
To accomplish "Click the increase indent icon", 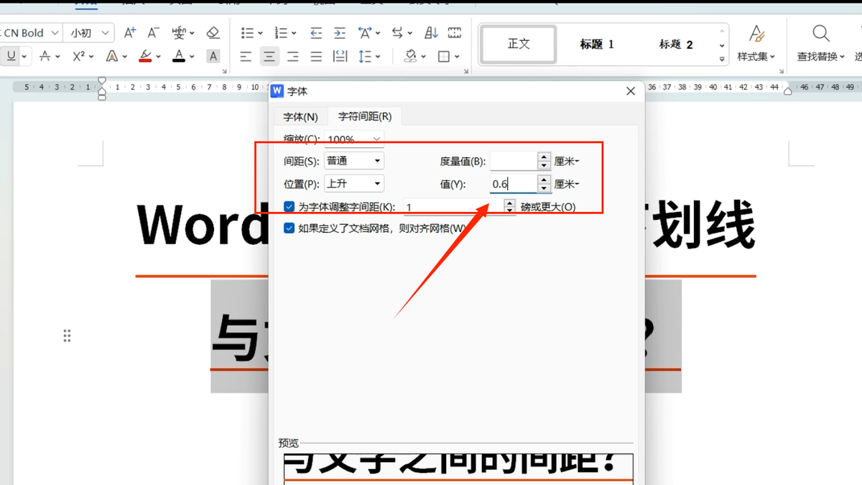I will click(x=340, y=32).
